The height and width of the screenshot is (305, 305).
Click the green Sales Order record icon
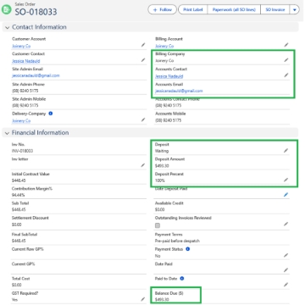click(x=6, y=9)
